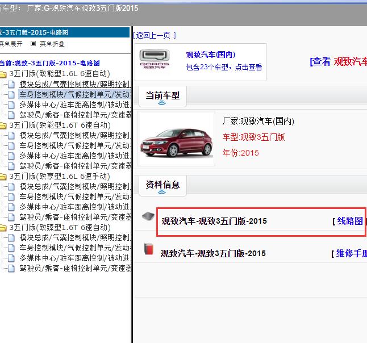Open the 观致汽车(国内) brand link
Screen dimensions: 367x343
pyautogui.click(x=211, y=55)
